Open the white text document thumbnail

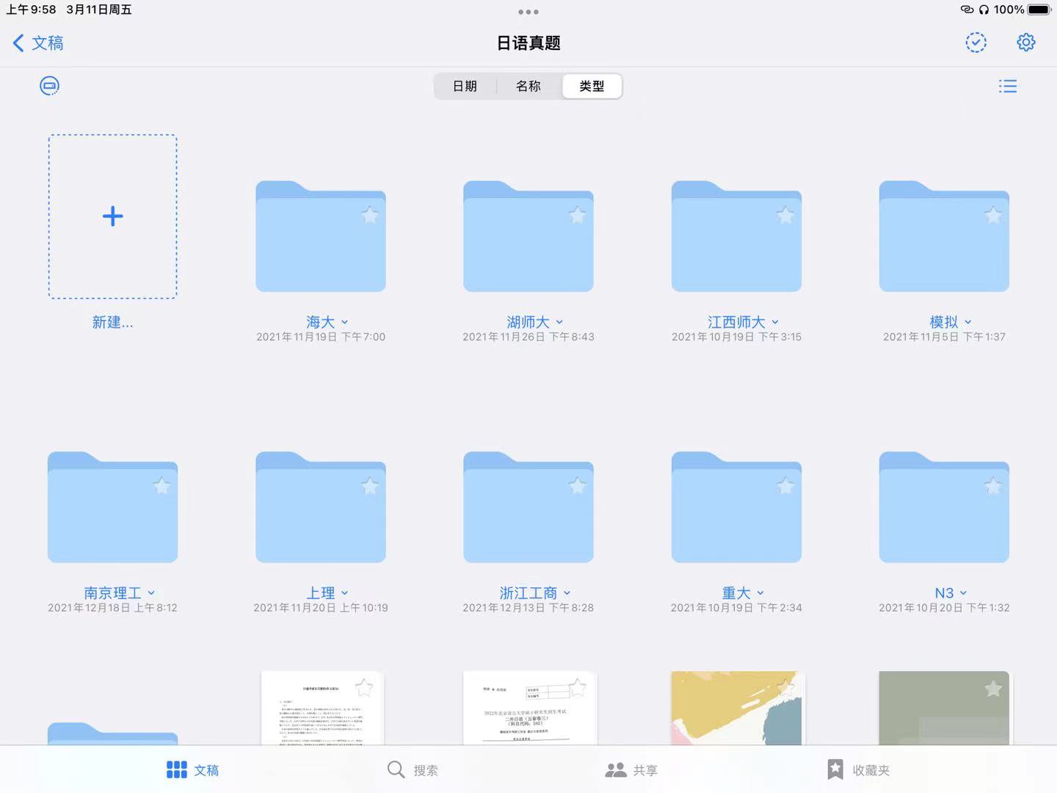[322, 708]
